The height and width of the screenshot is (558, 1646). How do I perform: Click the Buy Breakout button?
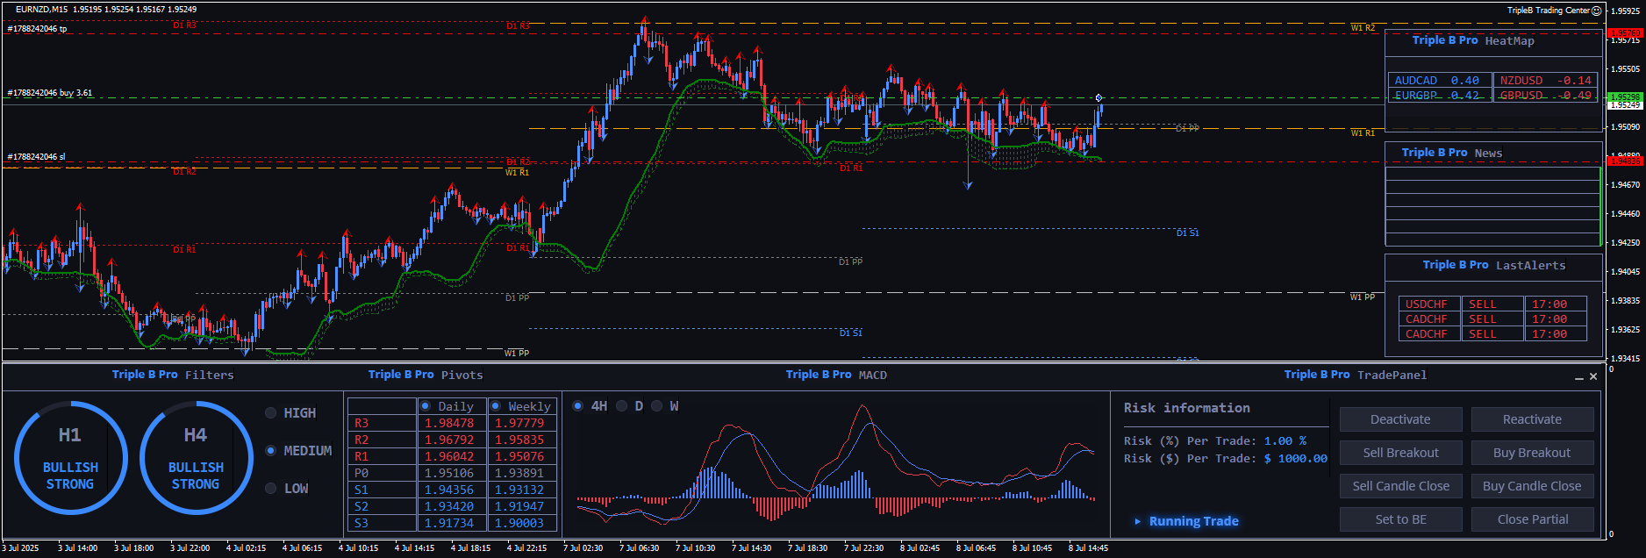(x=1532, y=453)
